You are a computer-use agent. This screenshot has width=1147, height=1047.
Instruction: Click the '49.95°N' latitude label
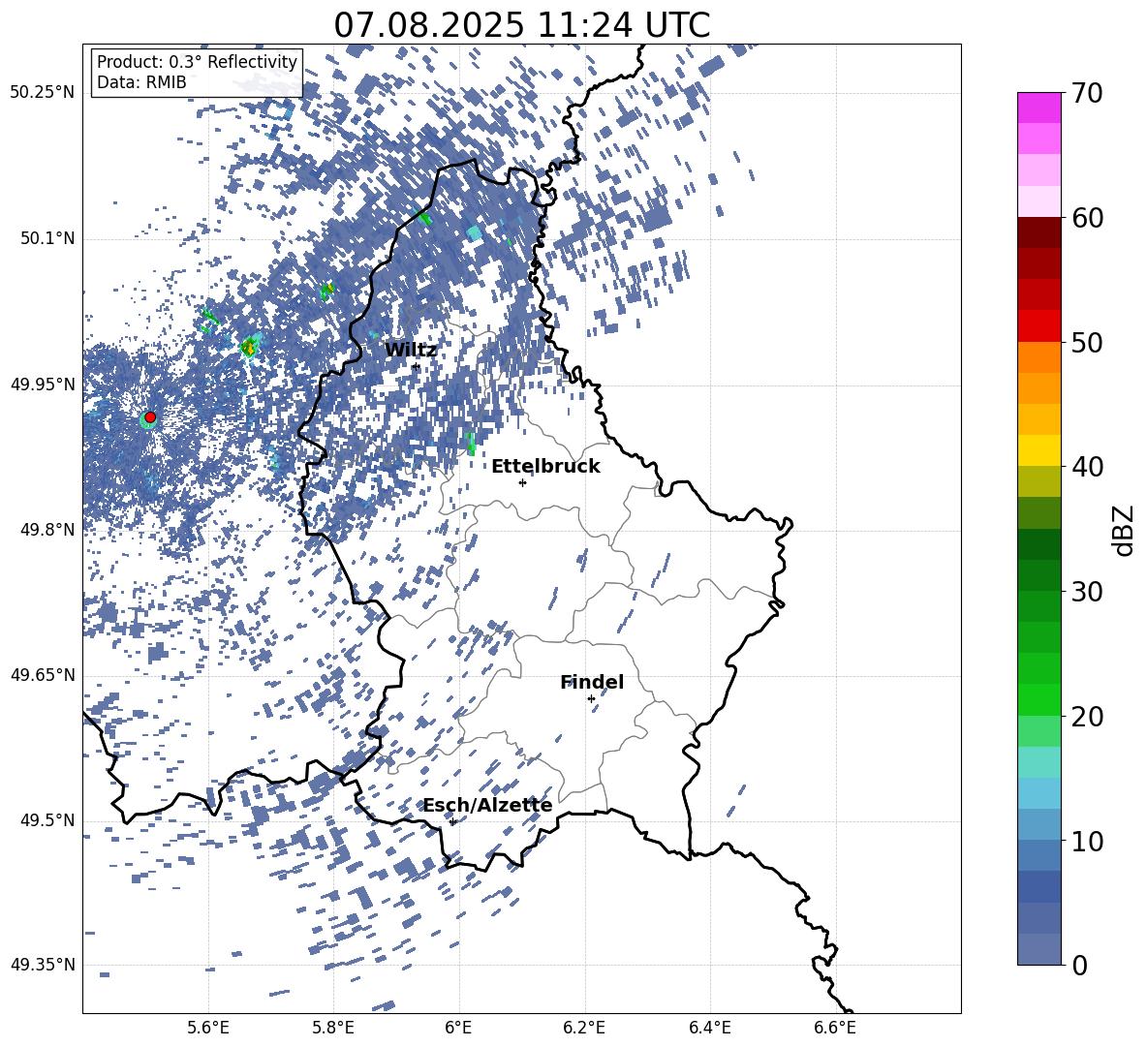(x=43, y=385)
